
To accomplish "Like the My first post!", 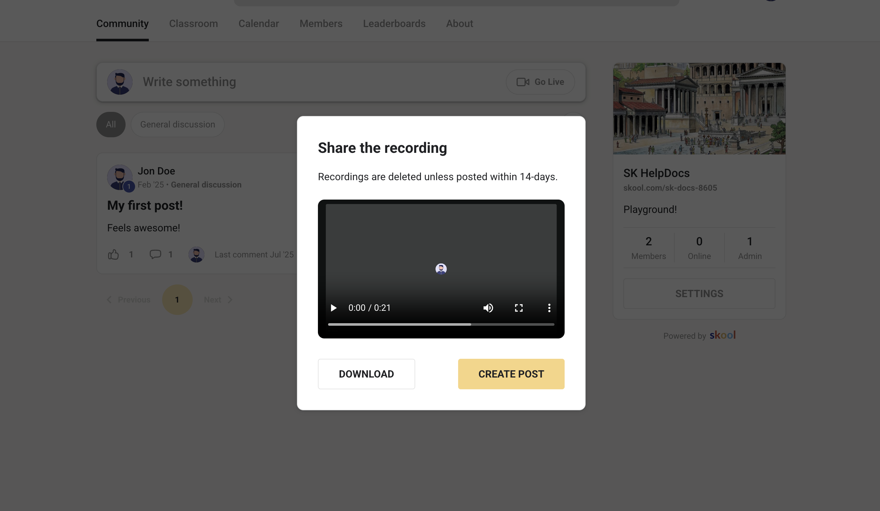I will click(113, 255).
